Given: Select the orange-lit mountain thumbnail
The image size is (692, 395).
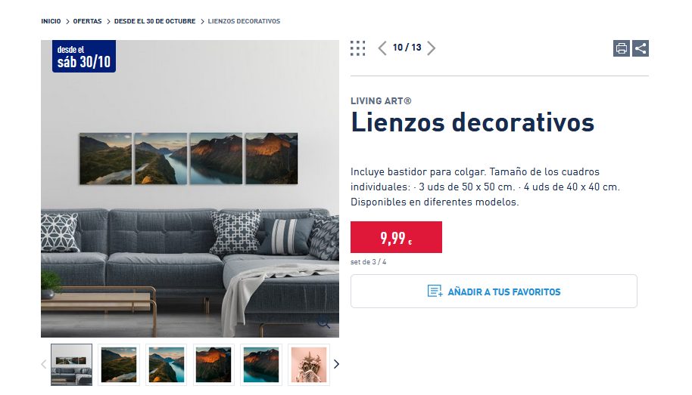Looking at the screenshot, I should coord(214,365).
